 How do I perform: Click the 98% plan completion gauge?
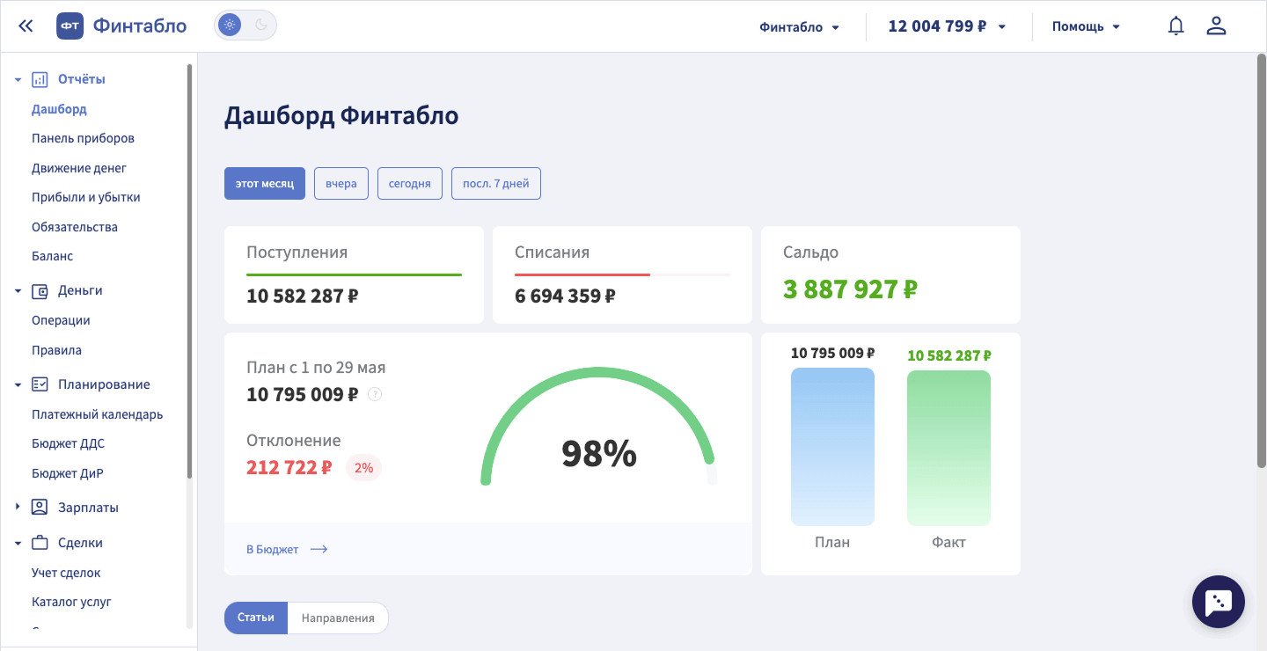click(599, 428)
